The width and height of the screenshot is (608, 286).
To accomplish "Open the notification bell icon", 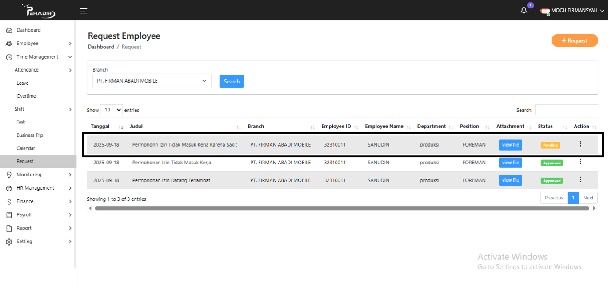I will (x=524, y=11).
